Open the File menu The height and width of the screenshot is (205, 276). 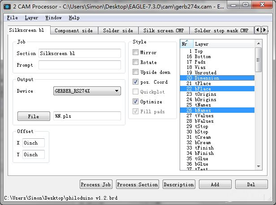point(12,18)
